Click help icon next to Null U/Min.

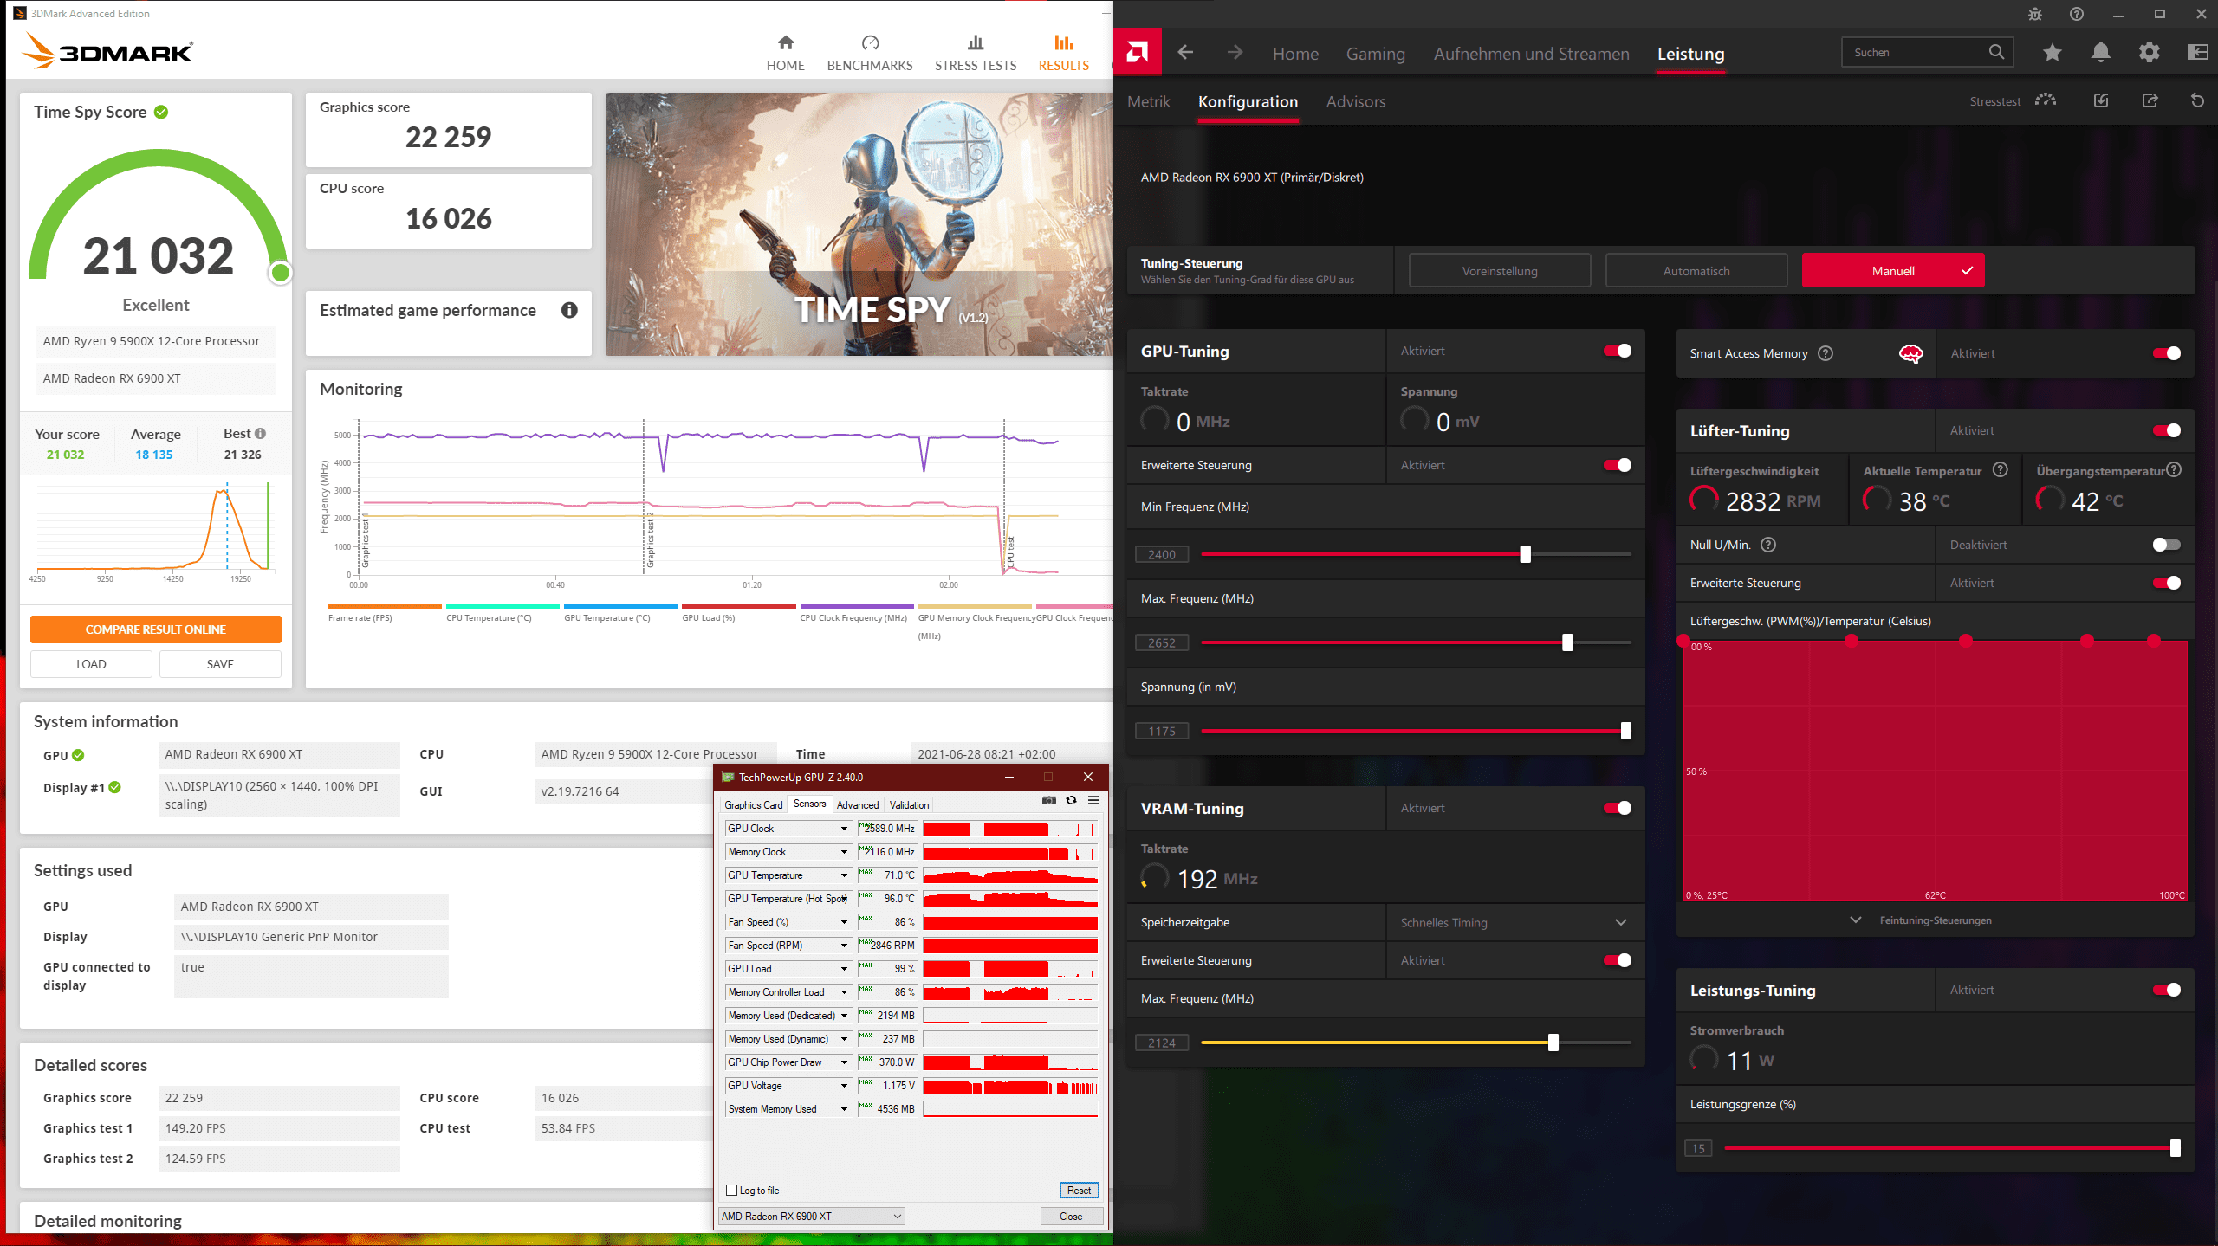tap(1768, 545)
